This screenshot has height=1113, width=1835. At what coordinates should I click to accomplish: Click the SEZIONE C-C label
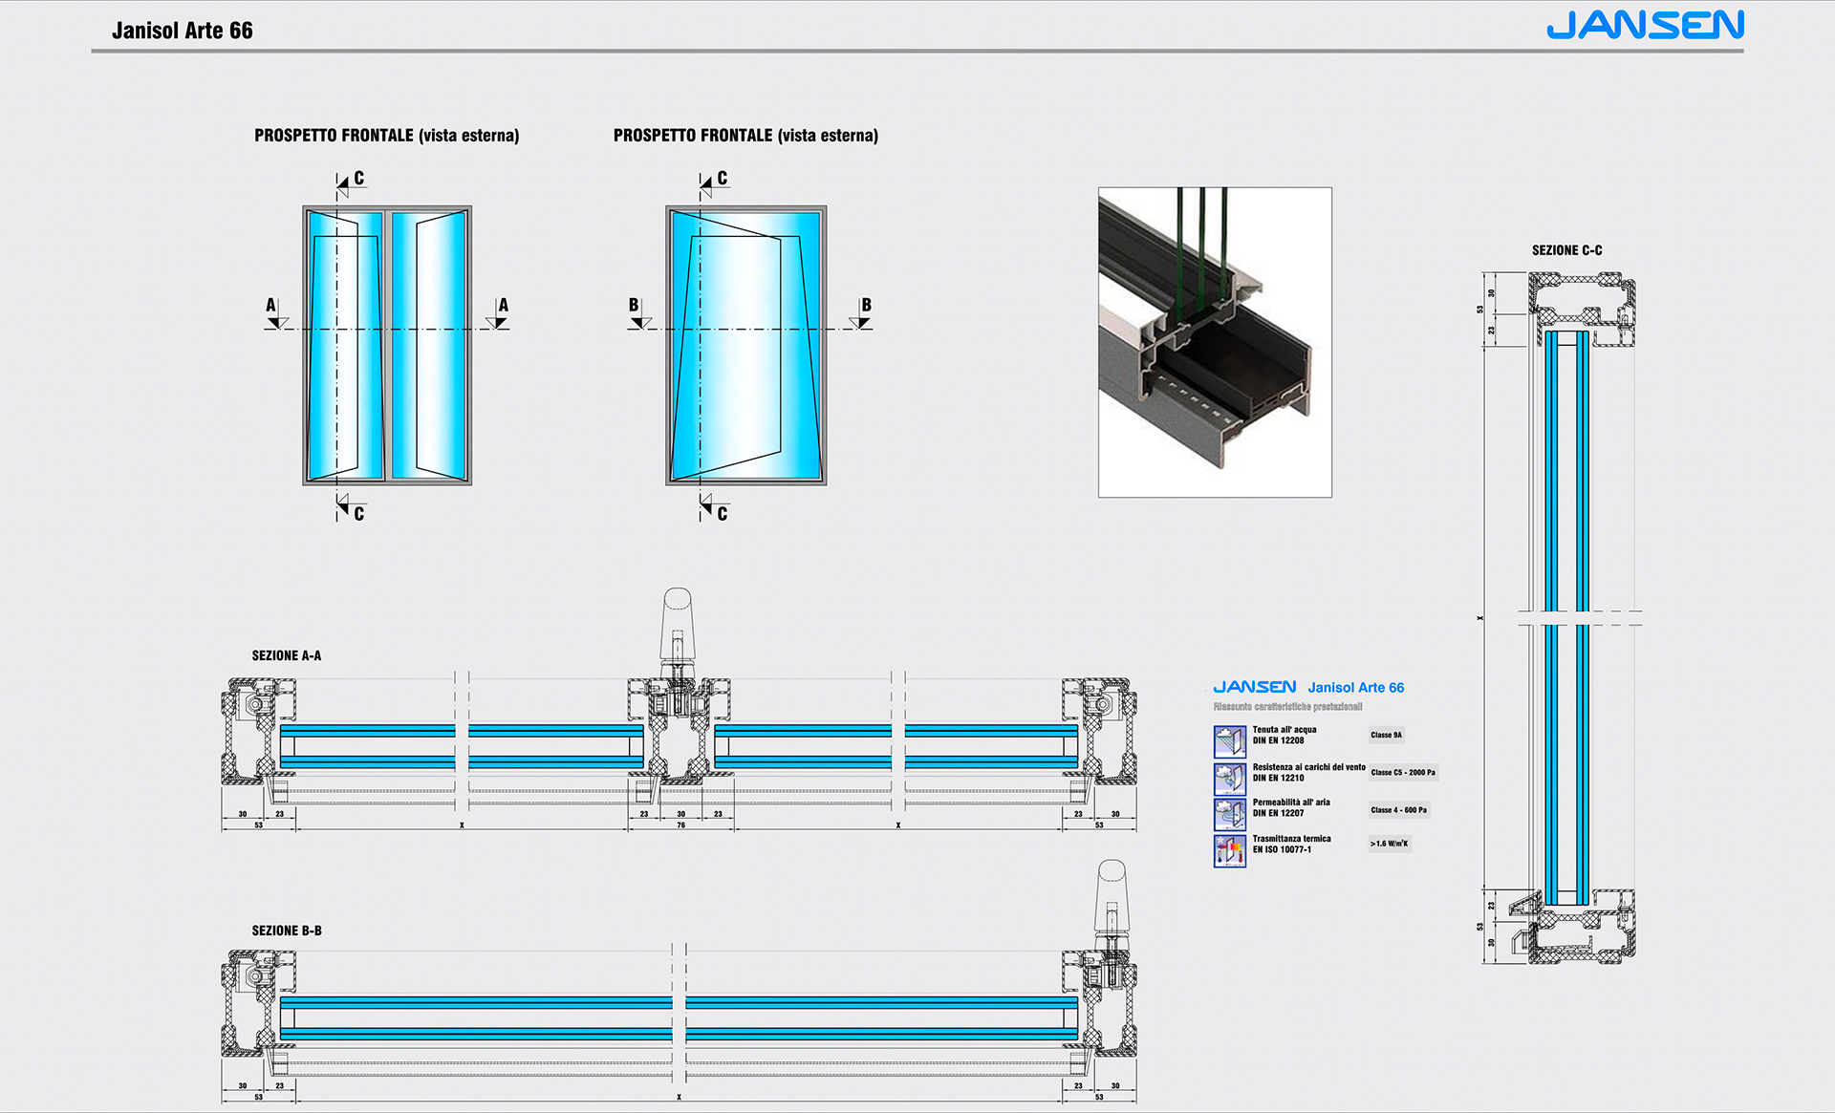coord(1566,250)
